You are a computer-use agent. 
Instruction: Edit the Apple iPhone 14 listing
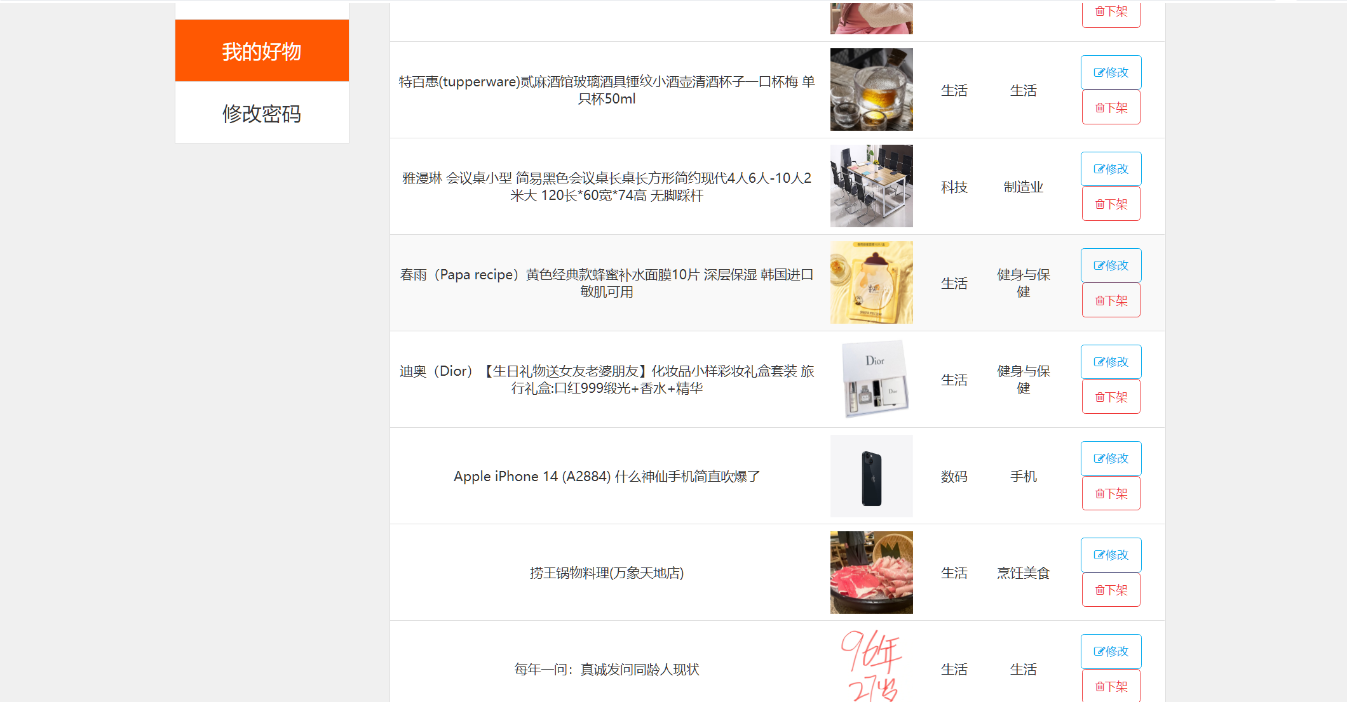pos(1111,458)
